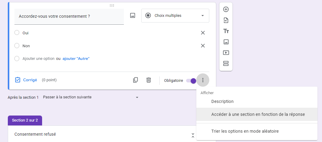Select the Oui radio option
The height and width of the screenshot is (142, 322).
pos(17,33)
